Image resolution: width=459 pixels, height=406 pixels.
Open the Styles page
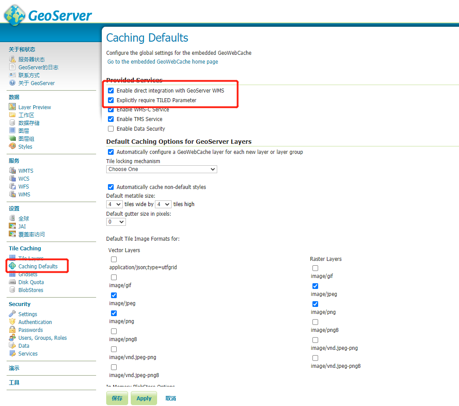pos(25,146)
